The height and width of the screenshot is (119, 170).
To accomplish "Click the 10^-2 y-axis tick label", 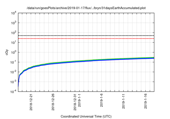I will point(13,72).
